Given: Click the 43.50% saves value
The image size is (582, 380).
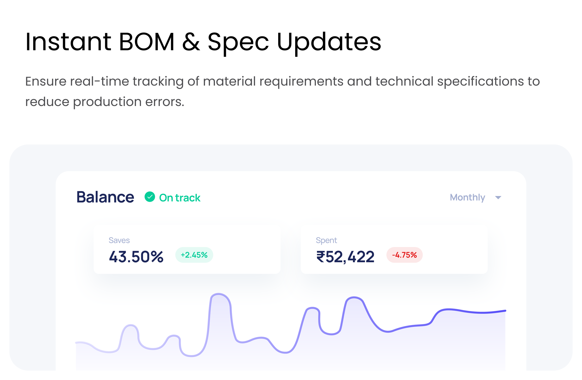Looking at the screenshot, I should 136,256.
